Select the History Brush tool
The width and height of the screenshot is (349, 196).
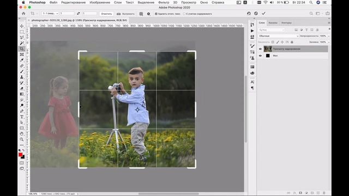[22, 83]
